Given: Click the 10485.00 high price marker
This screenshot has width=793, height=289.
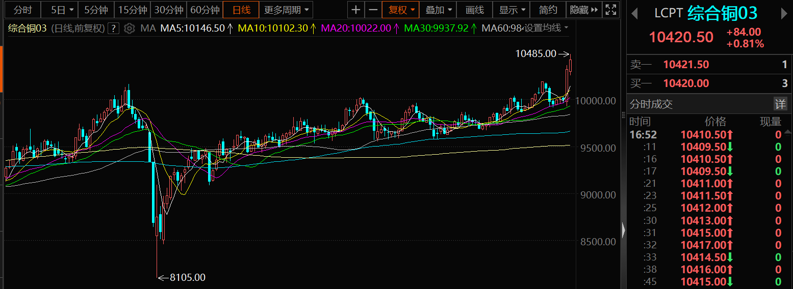Looking at the screenshot, I should pyautogui.click(x=535, y=53).
